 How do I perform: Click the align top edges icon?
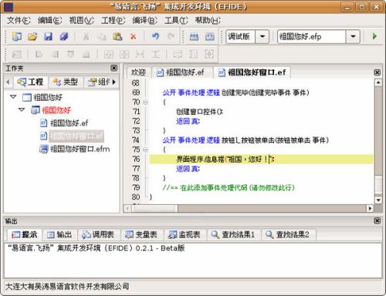[70, 54]
